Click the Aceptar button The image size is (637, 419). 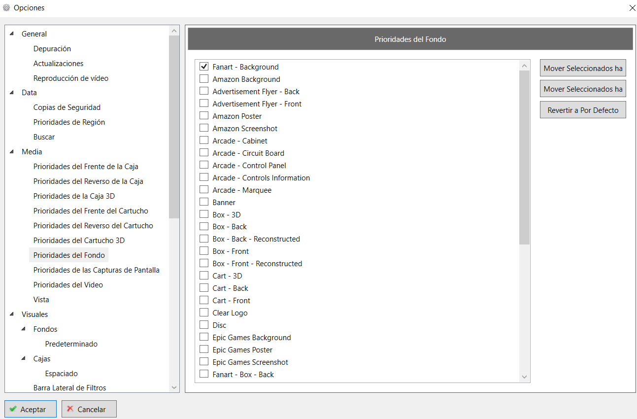pyautogui.click(x=31, y=409)
